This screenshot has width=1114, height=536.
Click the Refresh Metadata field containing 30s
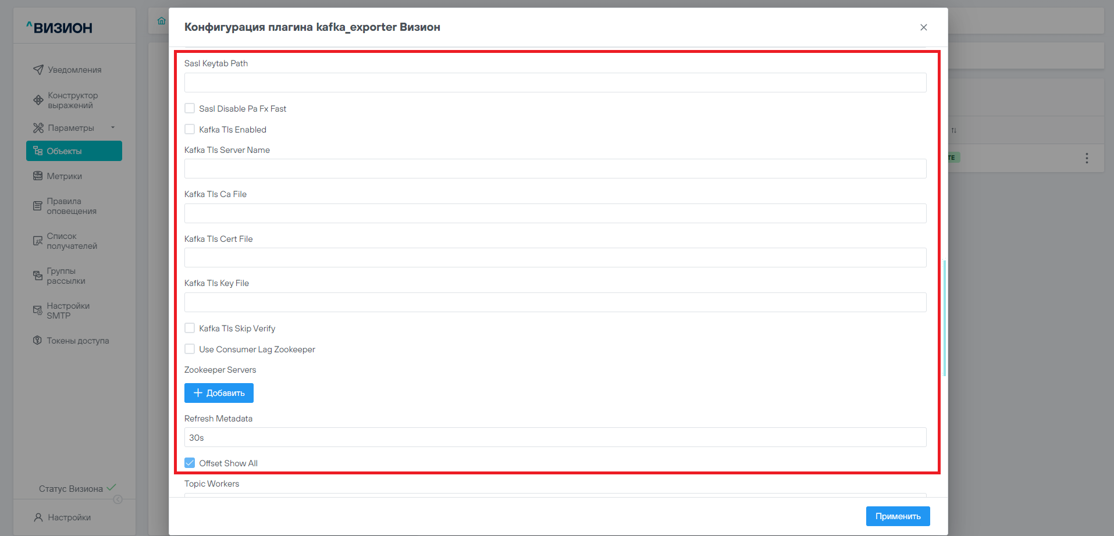coord(556,437)
